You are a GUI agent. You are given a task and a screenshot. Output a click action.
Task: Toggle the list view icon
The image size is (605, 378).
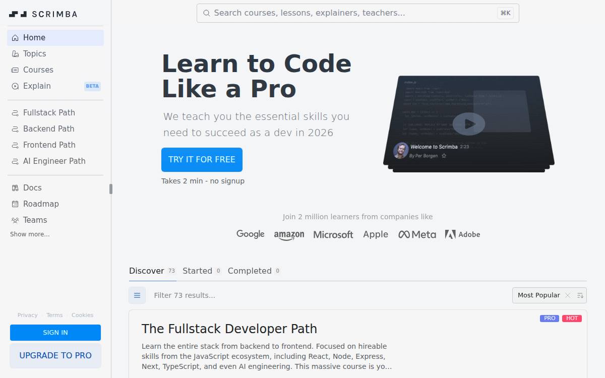point(137,295)
